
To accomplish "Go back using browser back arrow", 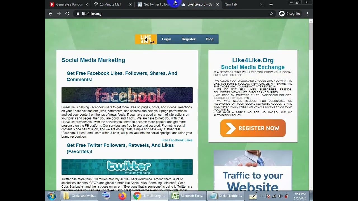I will (50, 14).
